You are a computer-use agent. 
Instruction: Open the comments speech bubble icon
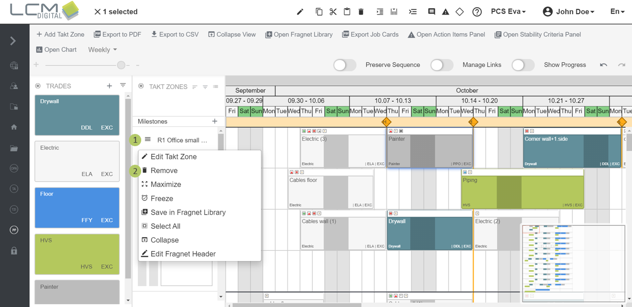click(x=431, y=11)
